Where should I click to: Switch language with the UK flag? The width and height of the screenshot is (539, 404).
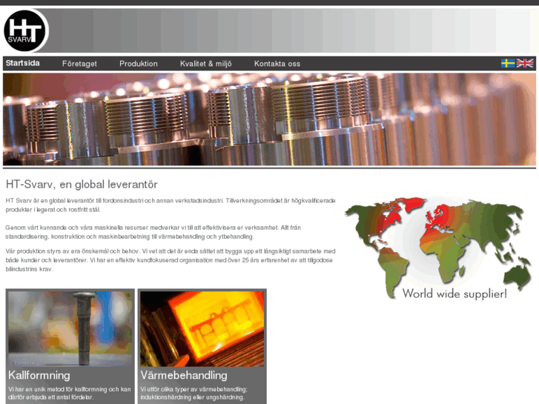tap(525, 63)
